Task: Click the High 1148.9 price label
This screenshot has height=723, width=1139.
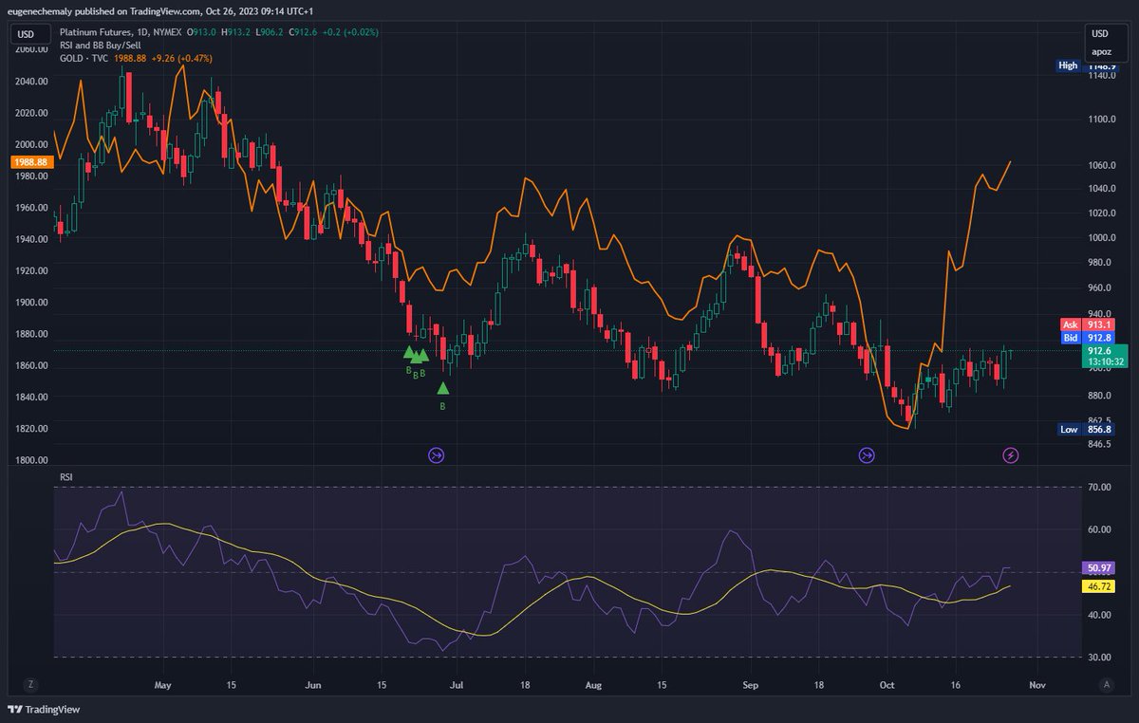Action: click(1090, 65)
